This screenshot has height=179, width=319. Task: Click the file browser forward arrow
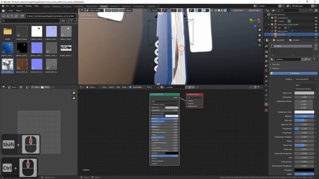pyautogui.click(x=7, y=16)
